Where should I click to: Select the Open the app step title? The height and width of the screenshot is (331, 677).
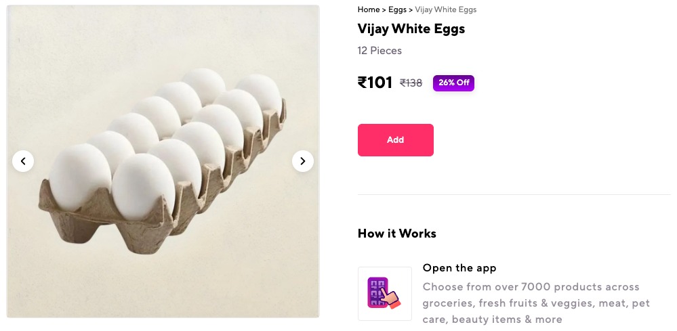click(459, 268)
